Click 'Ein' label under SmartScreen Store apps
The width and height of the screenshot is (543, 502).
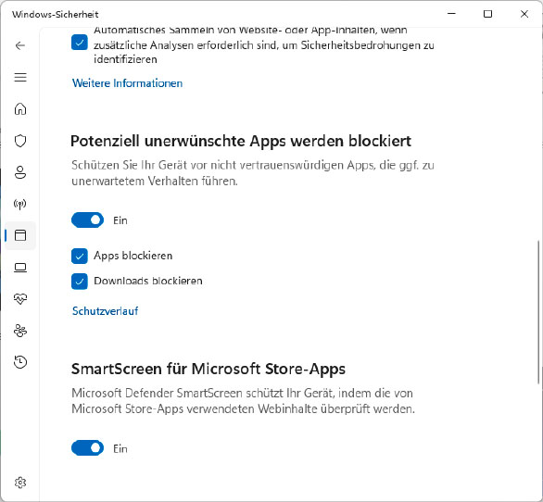point(120,448)
